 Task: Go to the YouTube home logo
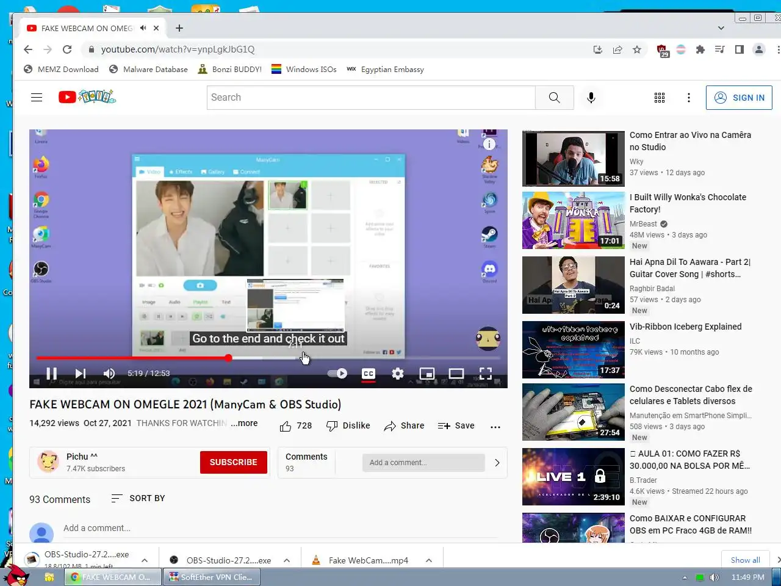point(87,97)
